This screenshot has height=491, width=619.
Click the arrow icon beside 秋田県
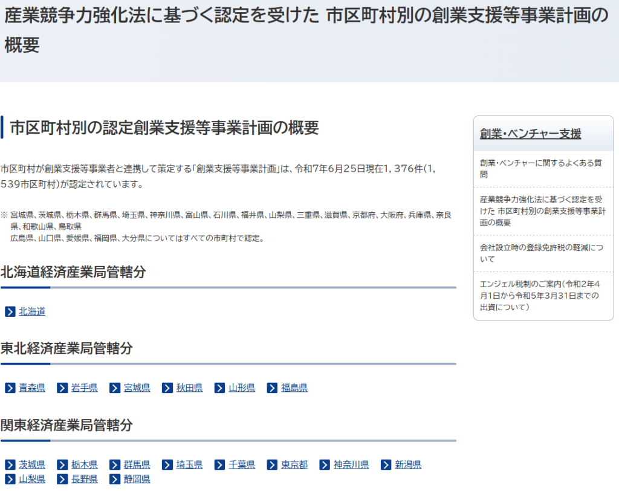pos(167,388)
